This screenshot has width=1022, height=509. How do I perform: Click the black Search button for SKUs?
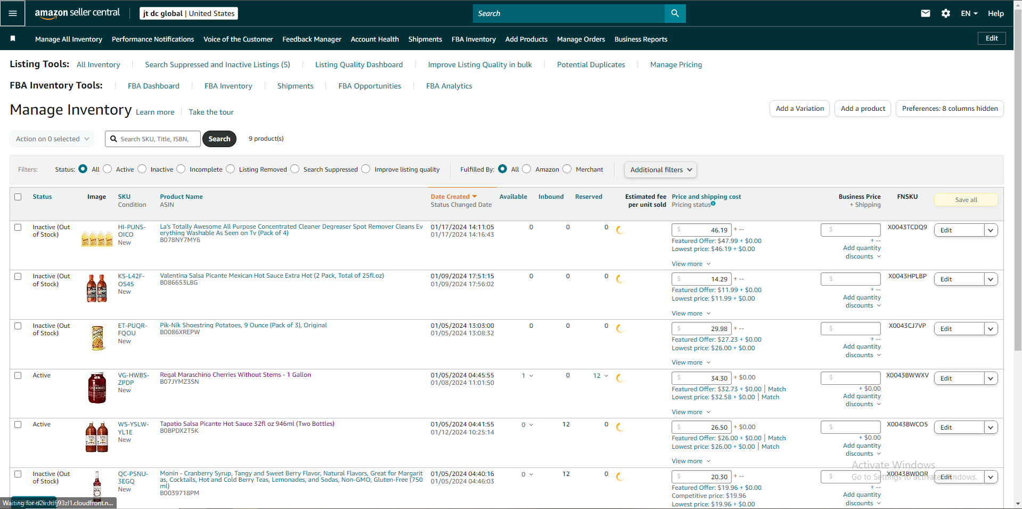(219, 139)
